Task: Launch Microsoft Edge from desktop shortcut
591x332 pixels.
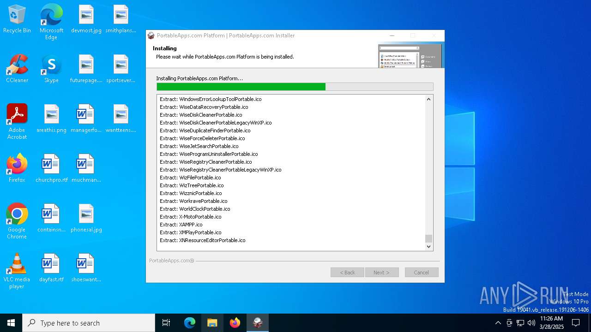Action: click(51, 22)
